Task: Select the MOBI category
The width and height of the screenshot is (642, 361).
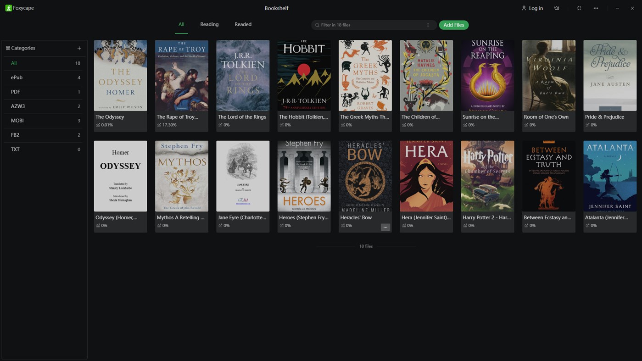Action: pyautogui.click(x=45, y=121)
